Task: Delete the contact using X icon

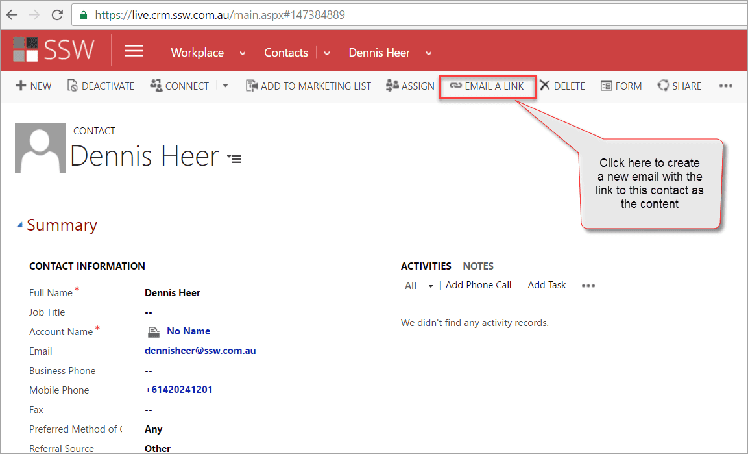Action: (545, 86)
